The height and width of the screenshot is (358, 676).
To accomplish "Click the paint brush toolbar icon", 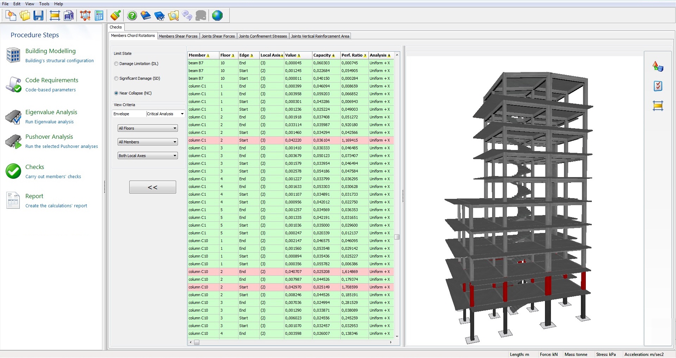I will pyautogui.click(x=116, y=15).
